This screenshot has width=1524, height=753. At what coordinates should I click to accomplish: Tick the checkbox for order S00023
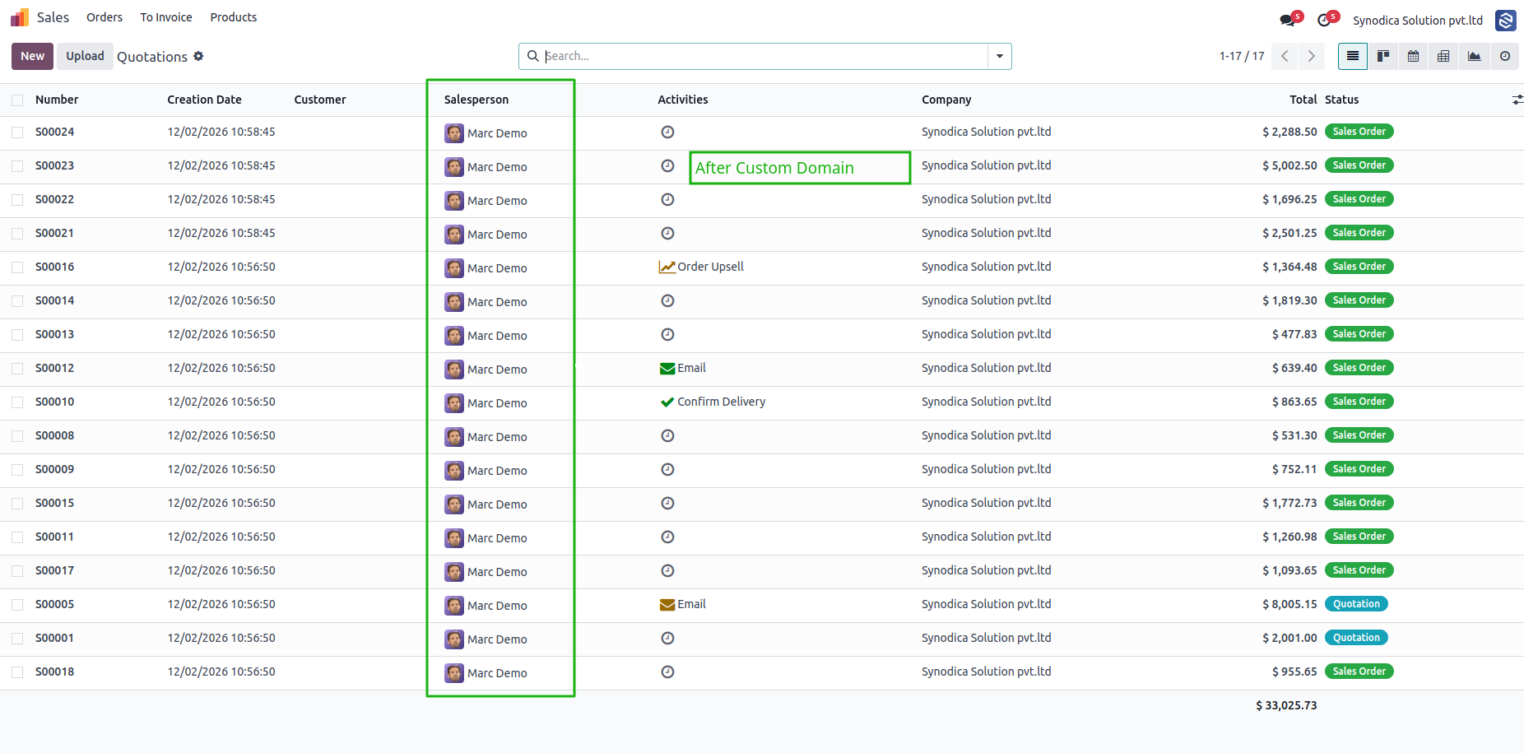click(x=17, y=165)
